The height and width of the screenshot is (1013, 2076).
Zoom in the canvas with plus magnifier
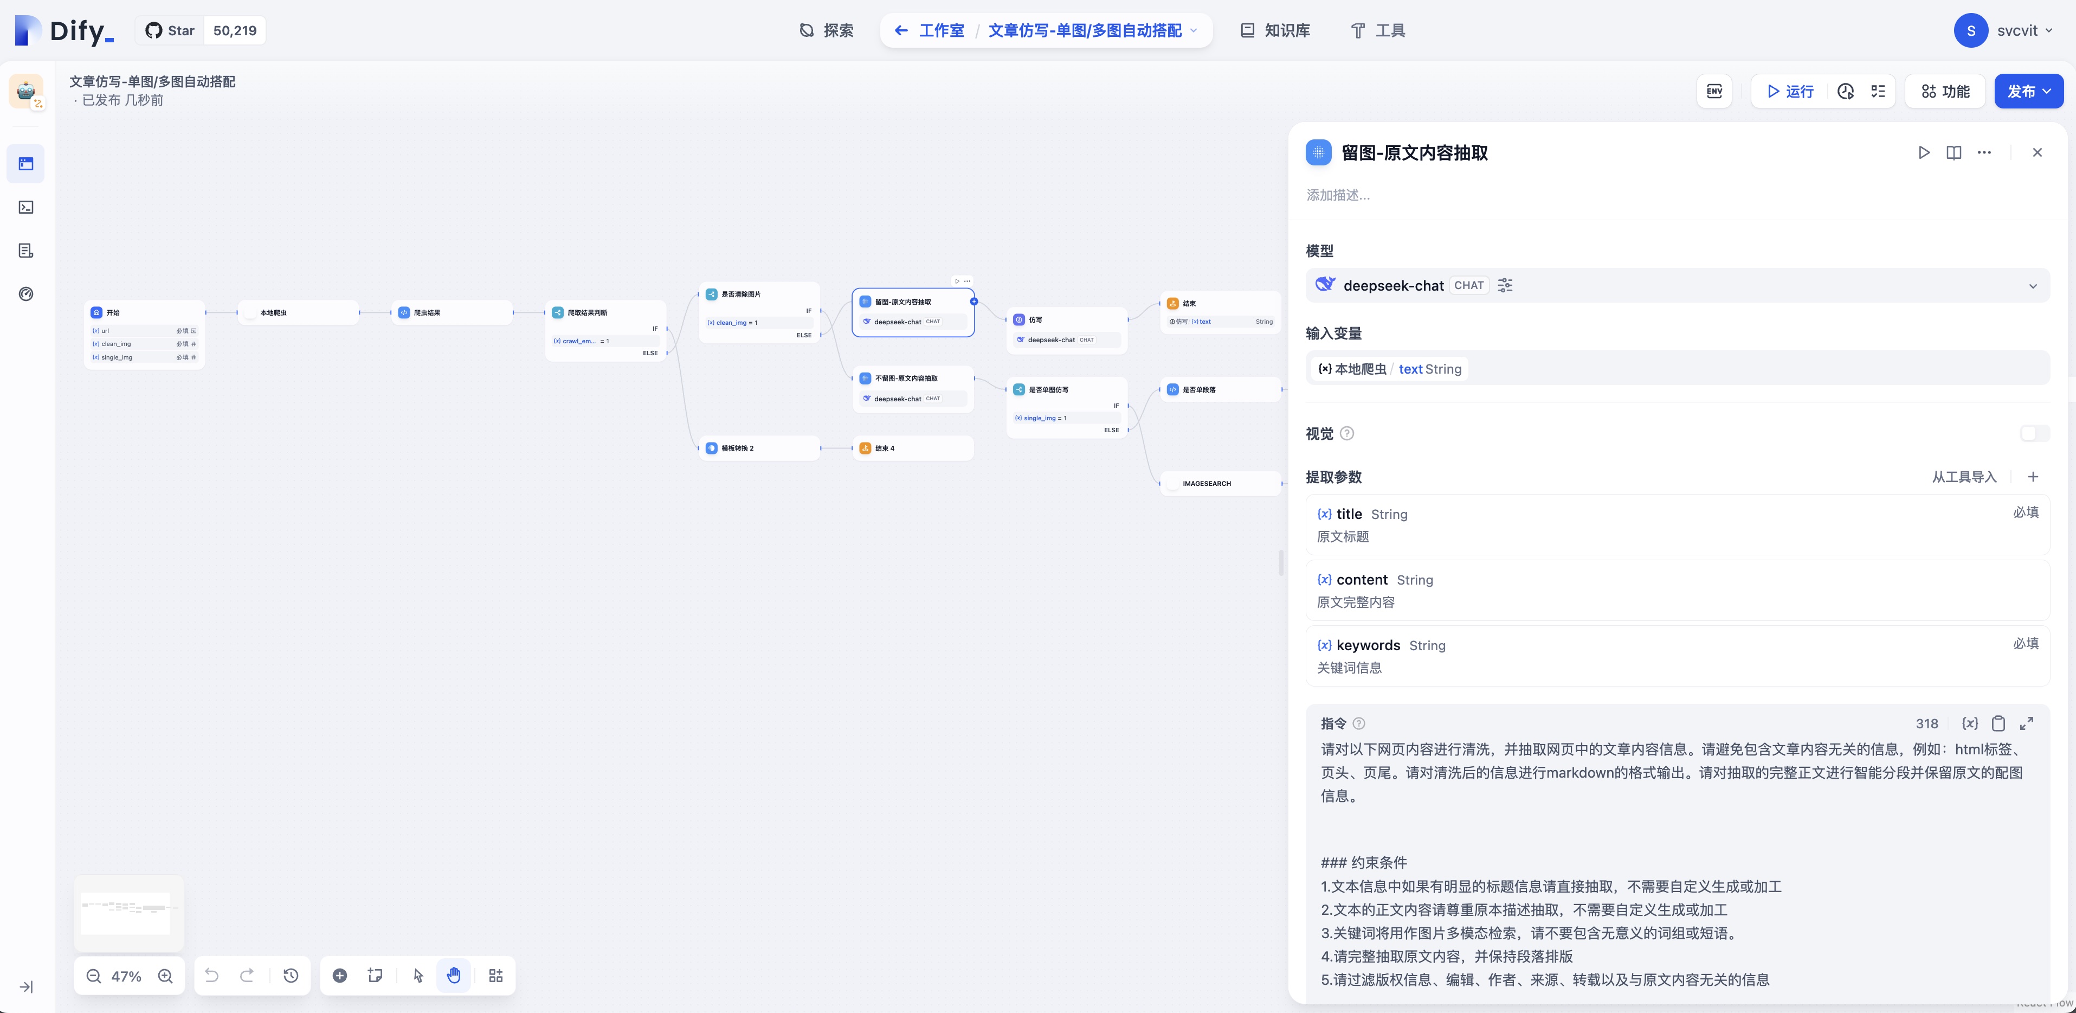pos(165,976)
